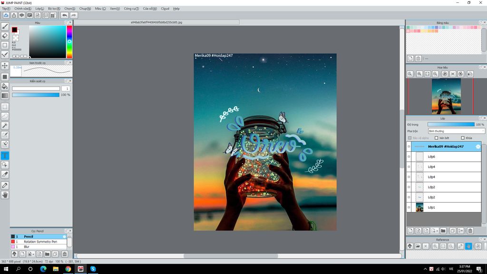This screenshot has width=487, height=274.
Task: Select the Rotation Symmetry Pen brush
Action: pyautogui.click(x=39, y=242)
